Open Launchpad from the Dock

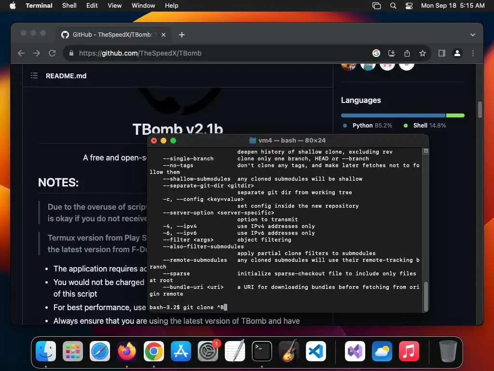(73, 351)
